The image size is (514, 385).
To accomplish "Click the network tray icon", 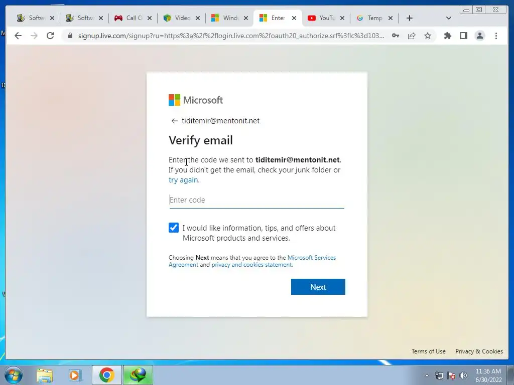I will pos(439,375).
